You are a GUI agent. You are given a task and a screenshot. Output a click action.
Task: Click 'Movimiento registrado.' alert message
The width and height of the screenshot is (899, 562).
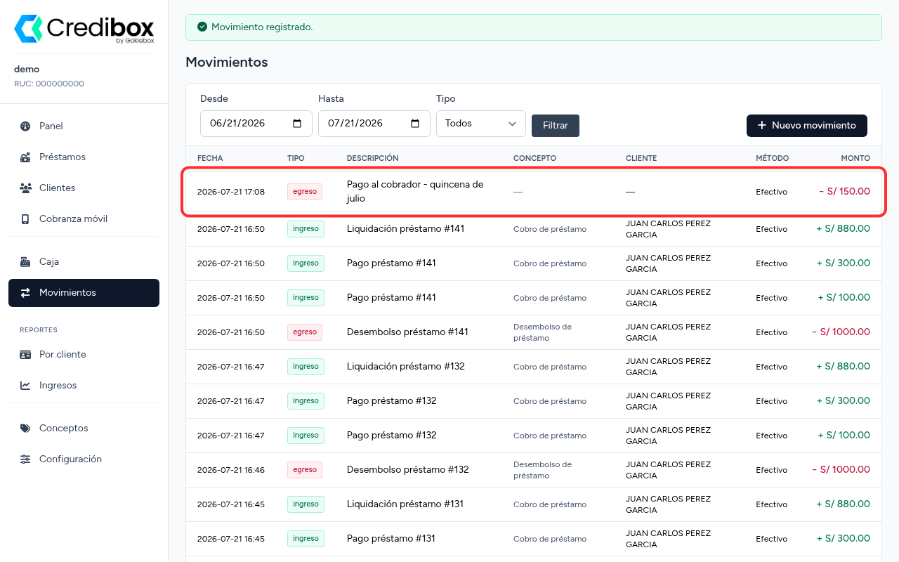coord(262,27)
